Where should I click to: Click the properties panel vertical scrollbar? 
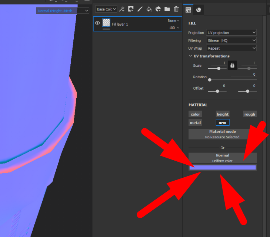click(264, 126)
